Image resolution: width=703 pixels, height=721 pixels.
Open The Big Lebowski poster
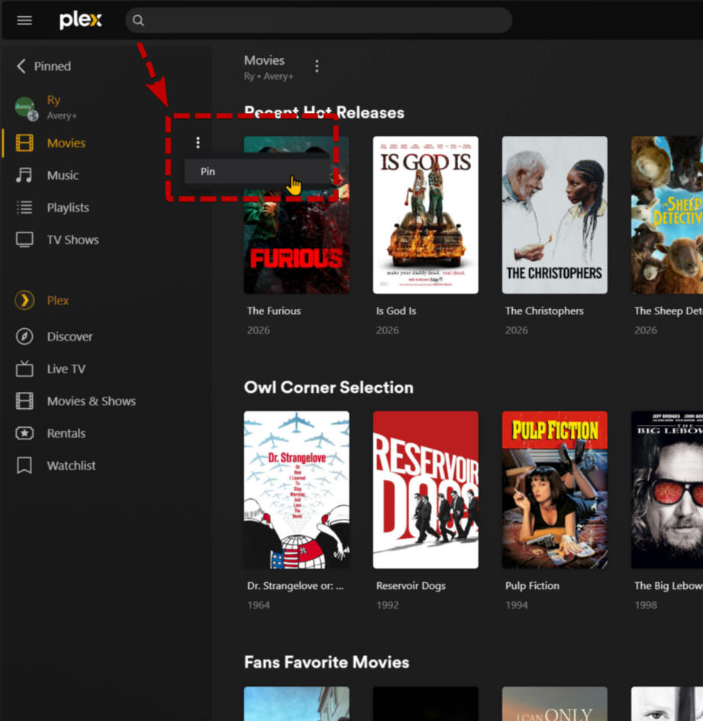[x=667, y=490]
